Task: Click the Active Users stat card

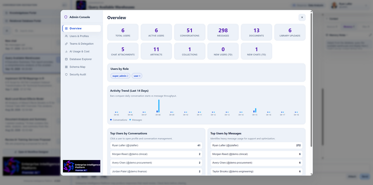Action: pyautogui.click(x=156, y=32)
